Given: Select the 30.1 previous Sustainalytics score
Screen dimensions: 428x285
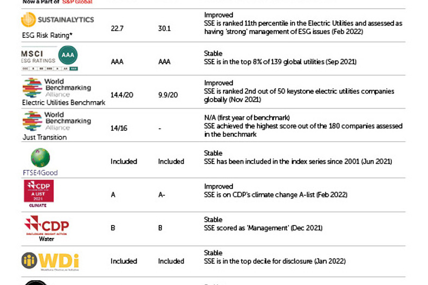Looking at the screenshot, I should tap(164, 29).
